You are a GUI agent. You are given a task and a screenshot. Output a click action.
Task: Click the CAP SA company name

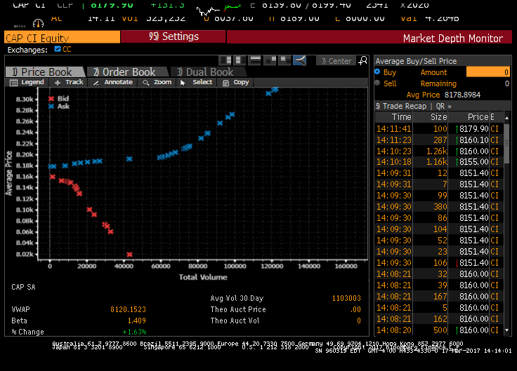point(23,287)
